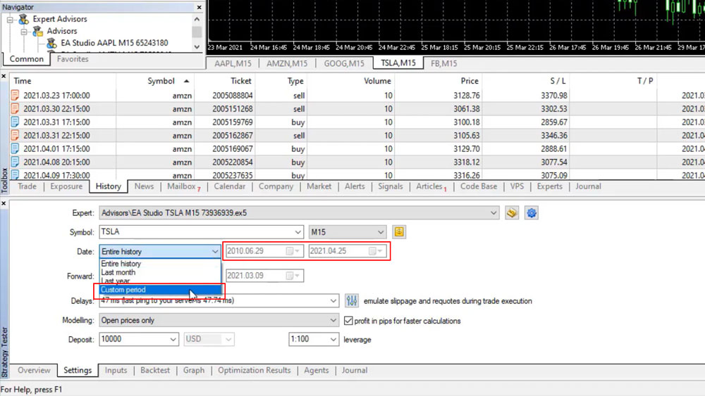705x396 pixels.
Task: Open the News tab
Action: tap(144, 186)
